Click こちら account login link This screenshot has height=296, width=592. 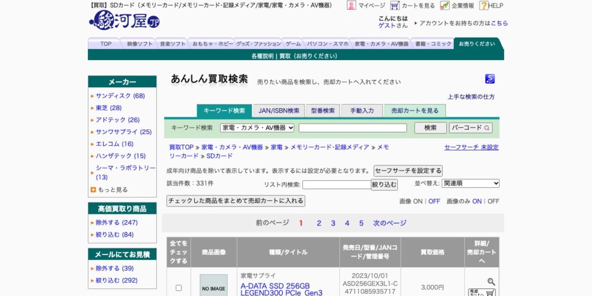pyautogui.click(x=499, y=23)
